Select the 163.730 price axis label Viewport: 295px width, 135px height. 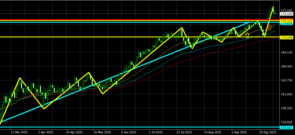[287, 81]
